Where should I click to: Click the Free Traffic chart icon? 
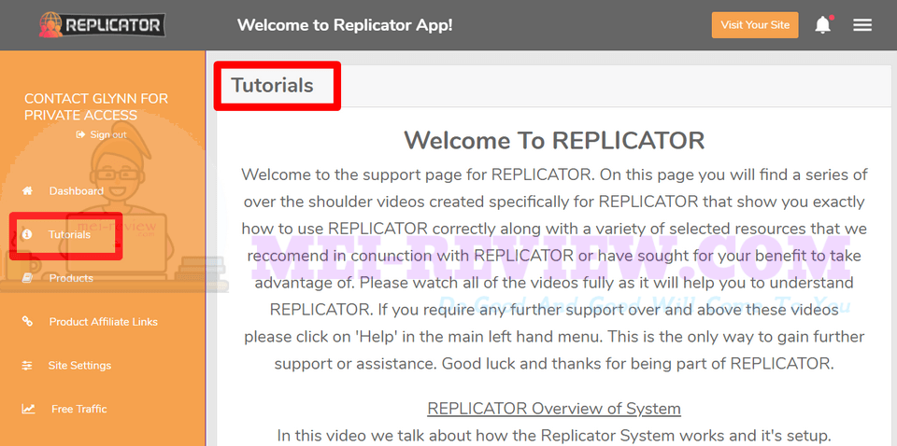click(x=28, y=409)
